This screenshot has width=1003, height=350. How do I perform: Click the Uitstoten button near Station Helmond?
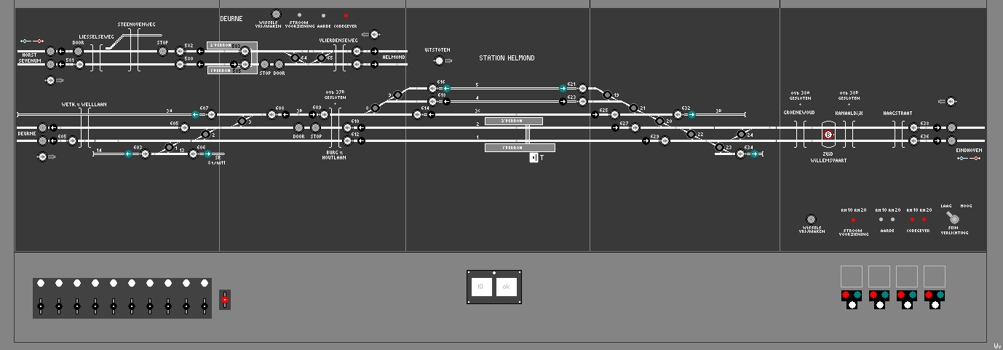[438, 61]
